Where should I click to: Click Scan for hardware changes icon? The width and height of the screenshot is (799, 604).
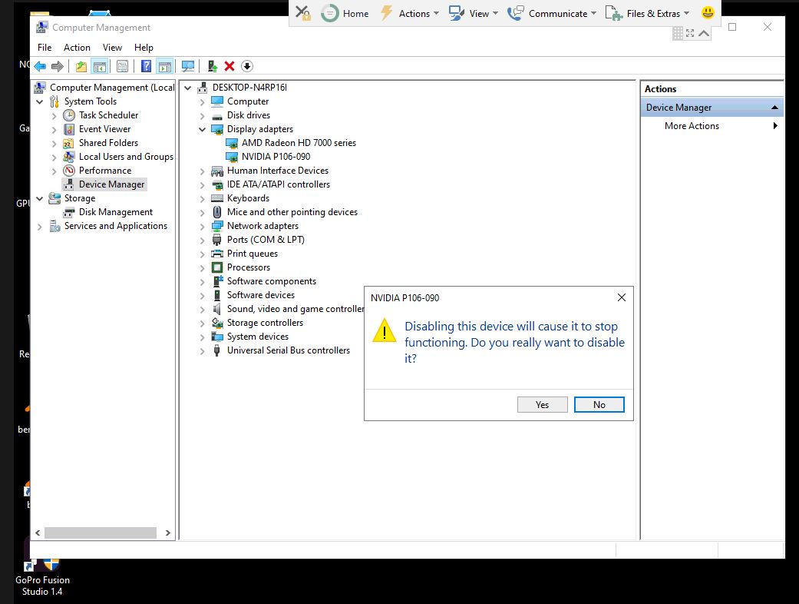(x=188, y=66)
